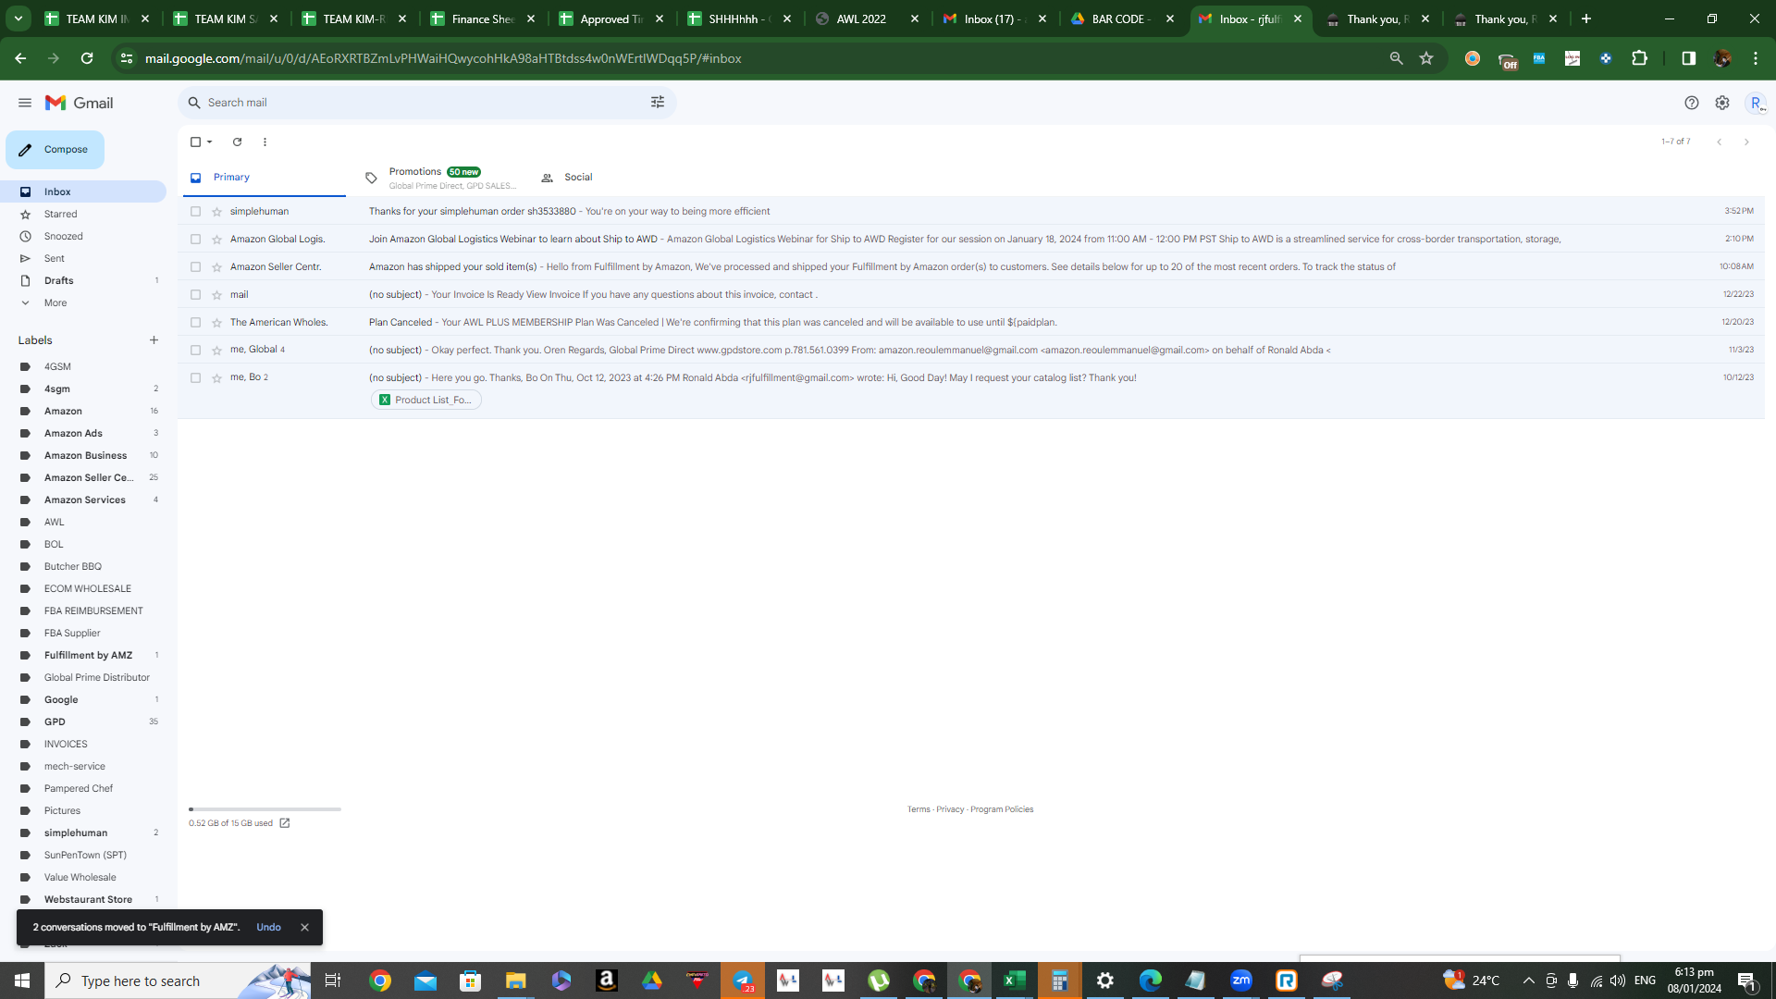This screenshot has width=1776, height=999.
Task: Select checkbox for Amazon Global Logistics email
Action: point(195,240)
